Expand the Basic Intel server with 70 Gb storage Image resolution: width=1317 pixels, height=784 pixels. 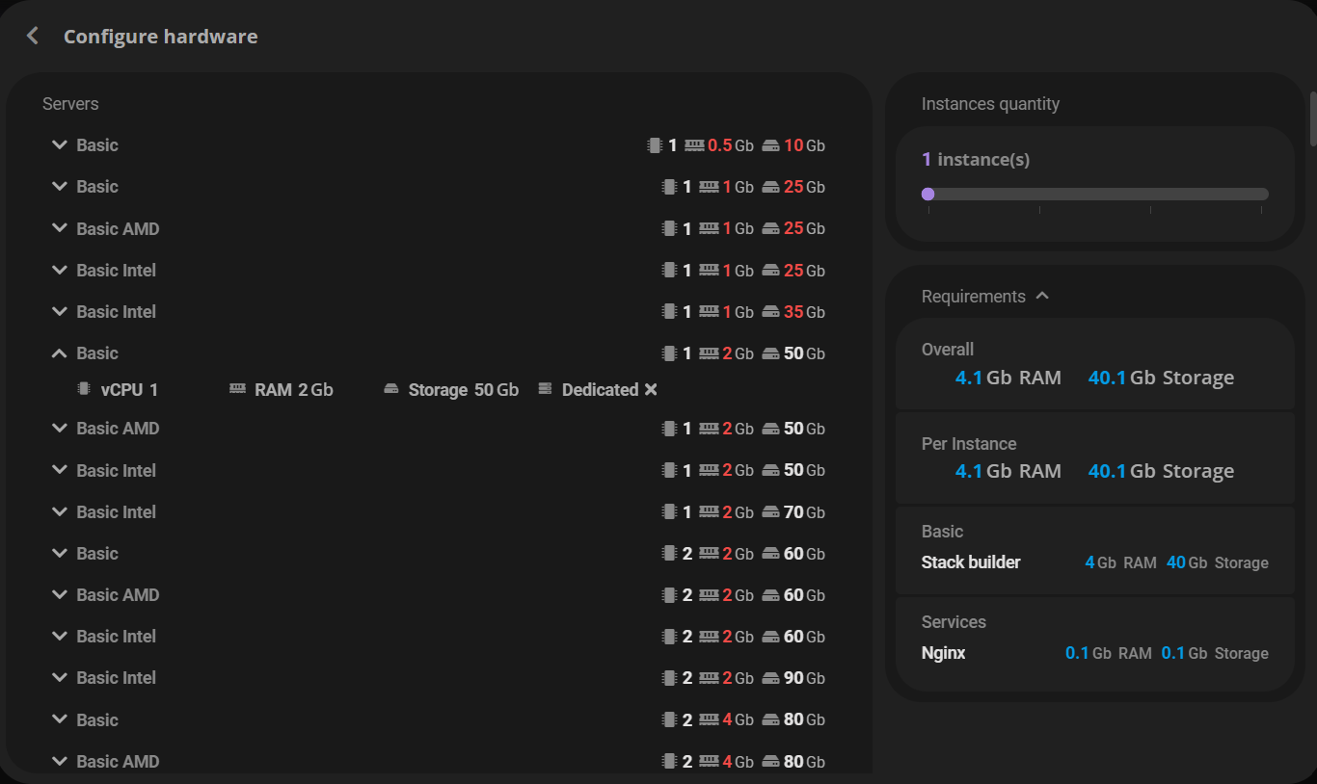[x=59, y=512]
